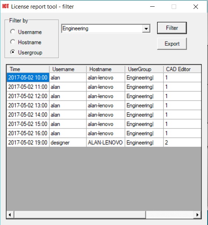The height and width of the screenshot is (225, 208).
Task: Click the UserGroup column header
Action: pos(144,69)
